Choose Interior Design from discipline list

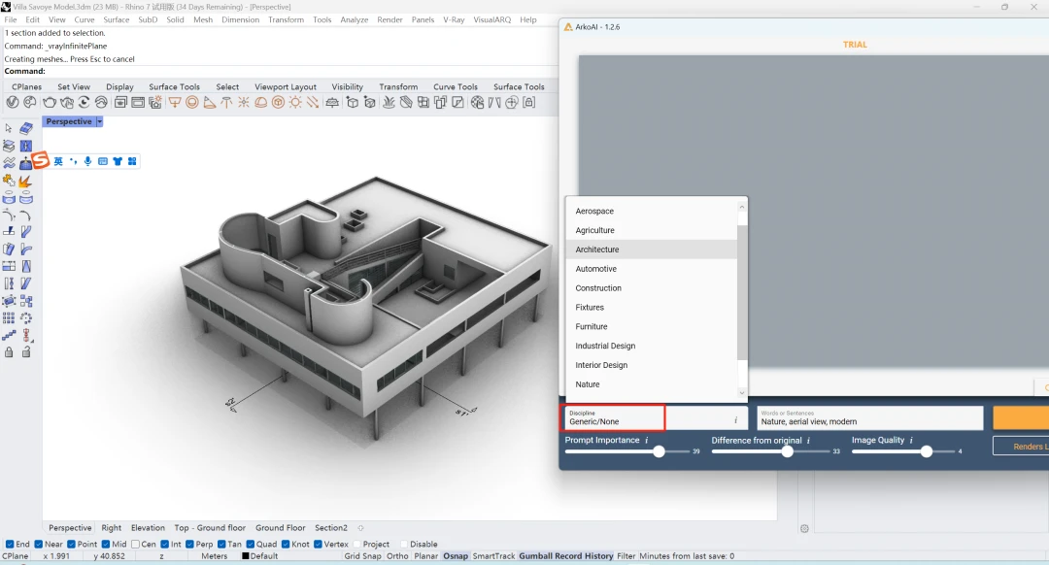pyautogui.click(x=601, y=365)
